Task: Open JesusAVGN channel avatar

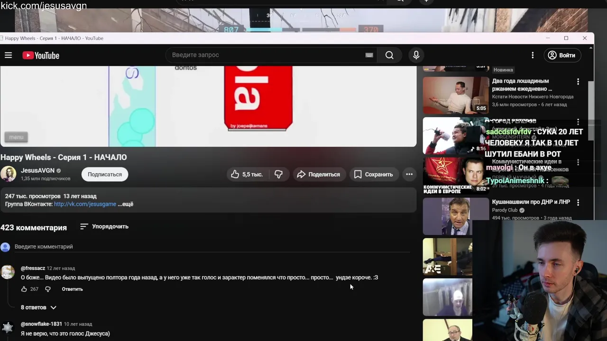Action: [8, 174]
